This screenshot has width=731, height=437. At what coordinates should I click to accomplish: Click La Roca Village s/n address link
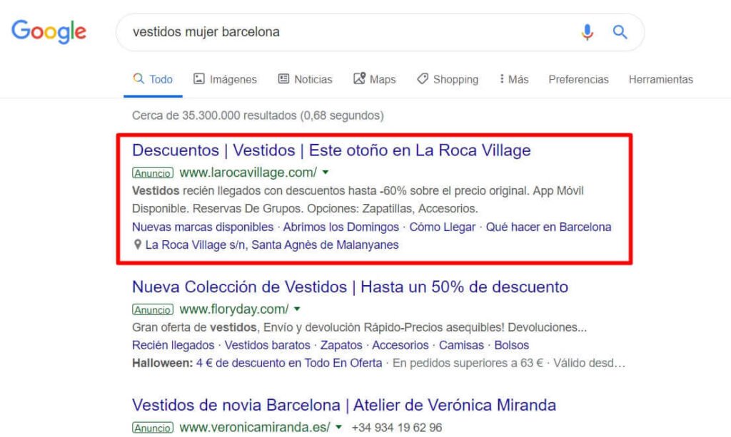tap(272, 245)
